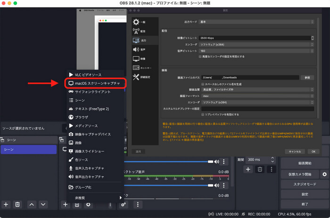Click OK in the settings dialog
Screen dimensions: 330x218
[x=313, y=152]
